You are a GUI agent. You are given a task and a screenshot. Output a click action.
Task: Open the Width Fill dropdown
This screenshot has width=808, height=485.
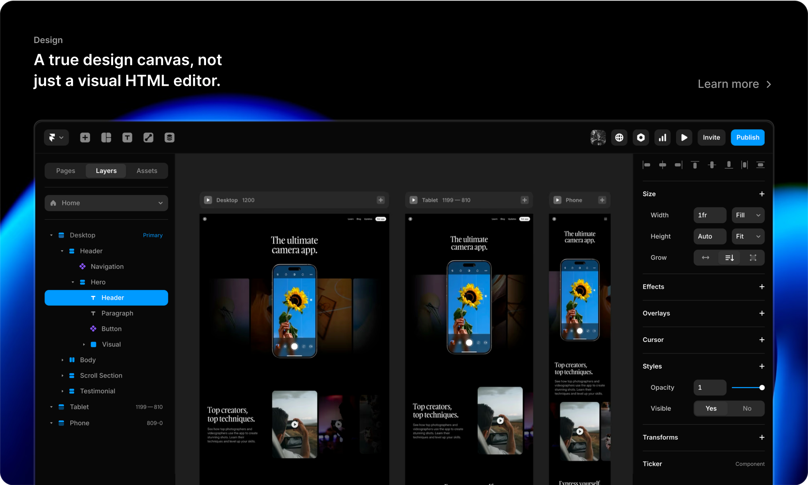(748, 215)
